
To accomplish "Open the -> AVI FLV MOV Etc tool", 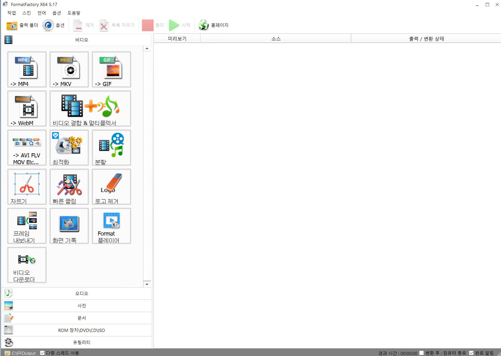I will tap(27, 148).
